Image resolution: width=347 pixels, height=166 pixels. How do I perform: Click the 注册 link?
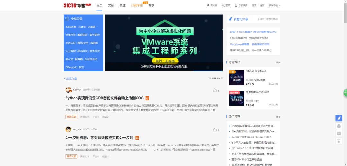(262, 5)
